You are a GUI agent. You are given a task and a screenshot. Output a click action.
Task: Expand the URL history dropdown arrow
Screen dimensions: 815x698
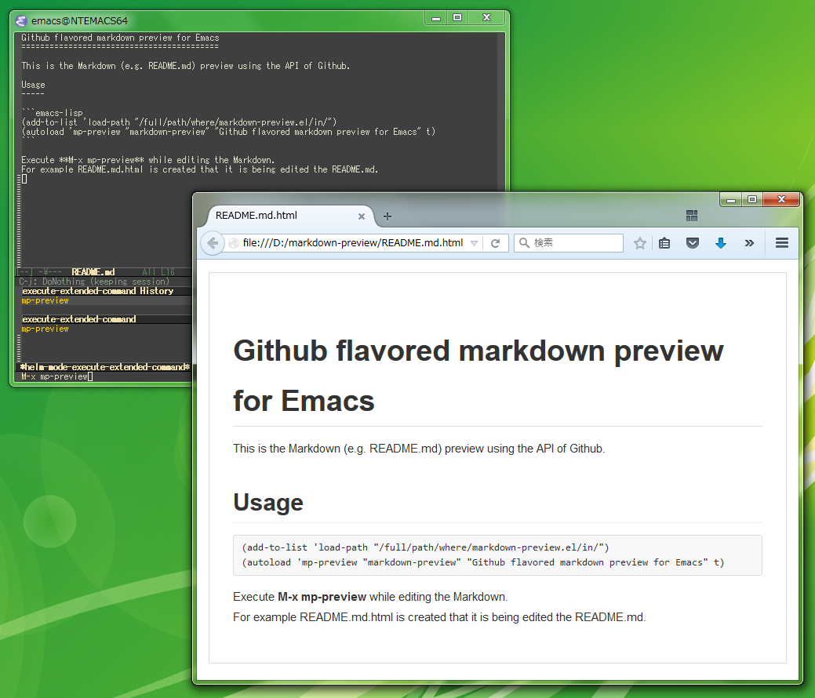[x=474, y=243]
